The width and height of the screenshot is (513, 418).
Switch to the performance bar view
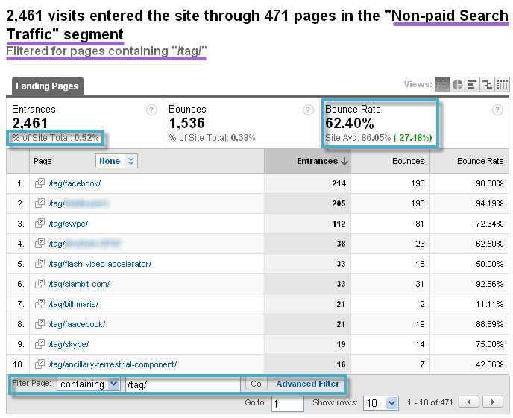tap(472, 85)
